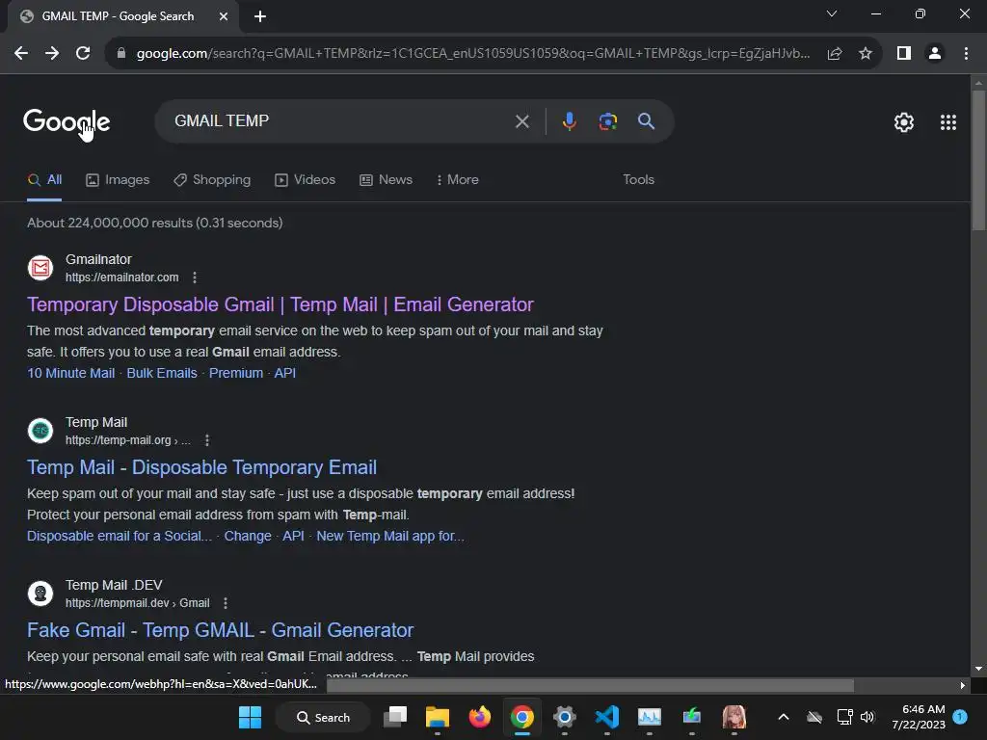The image size is (987, 740).
Task: Open the Change sitelink
Action: [248, 536]
